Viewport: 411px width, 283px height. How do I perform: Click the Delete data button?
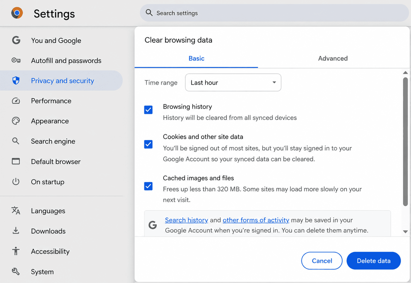373,261
